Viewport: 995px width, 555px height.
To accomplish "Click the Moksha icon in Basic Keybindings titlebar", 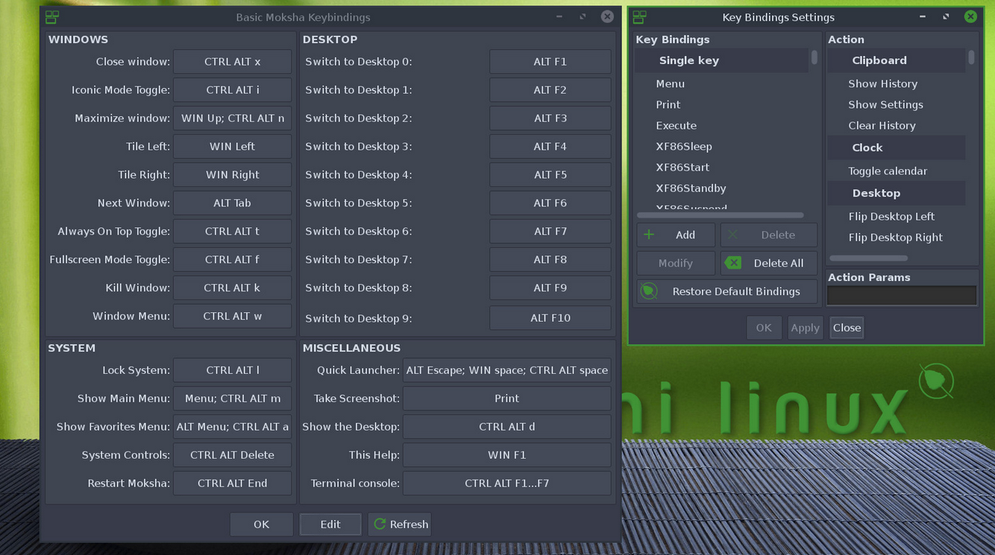I will pyautogui.click(x=51, y=16).
